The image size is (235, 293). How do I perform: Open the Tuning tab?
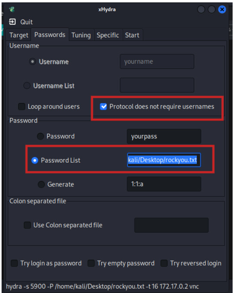81,35
